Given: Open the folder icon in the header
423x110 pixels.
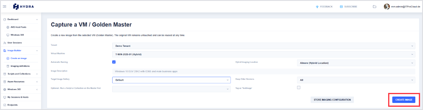Looking at the screenshot, I should 375,6.
